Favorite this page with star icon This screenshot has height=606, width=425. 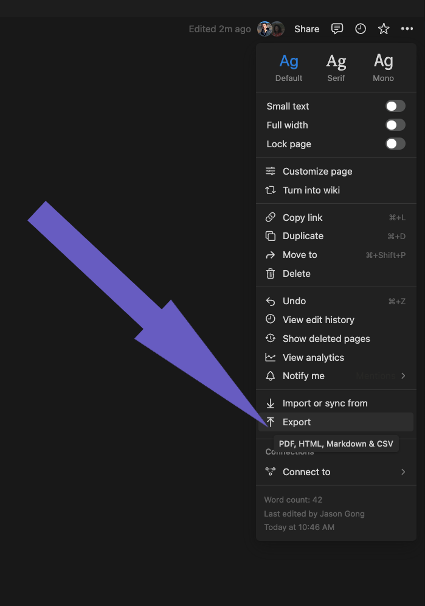[384, 29]
